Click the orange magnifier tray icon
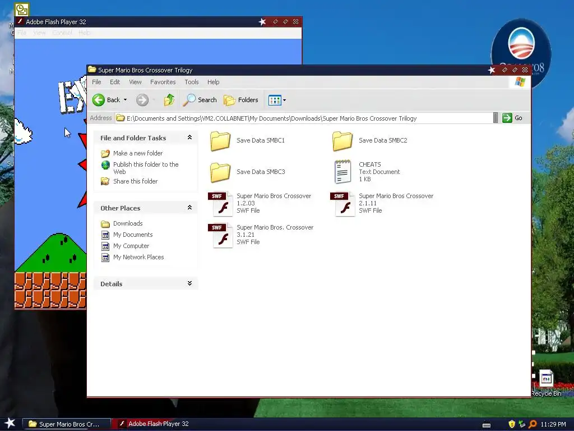The image size is (574, 431). coord(533,424)
